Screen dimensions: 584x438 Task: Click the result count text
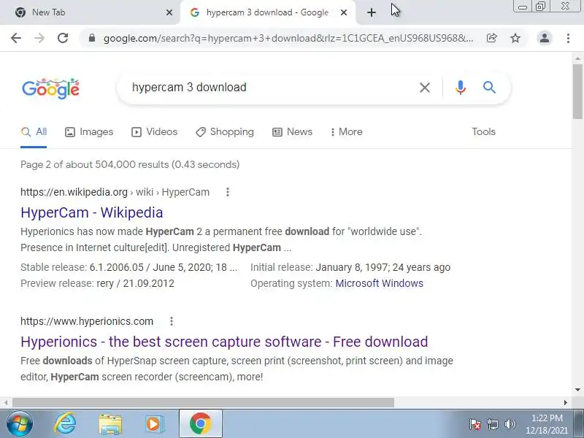[x=130, y=165]
